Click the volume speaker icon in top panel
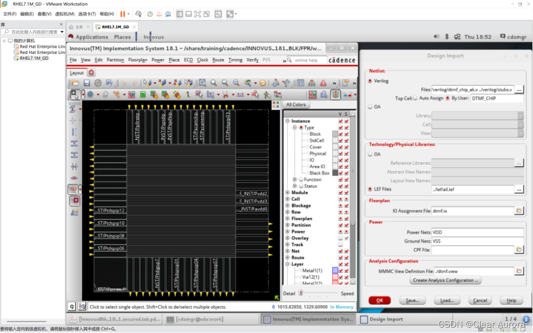Image resolution: width=533 pixels, height=333 pixels. coord(436,37)
